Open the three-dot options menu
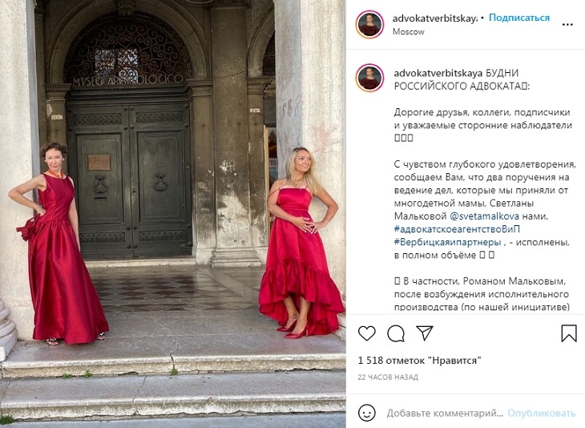Image resolution: width=585 pixels, height=428 pixels. click(x=567, y=25)
